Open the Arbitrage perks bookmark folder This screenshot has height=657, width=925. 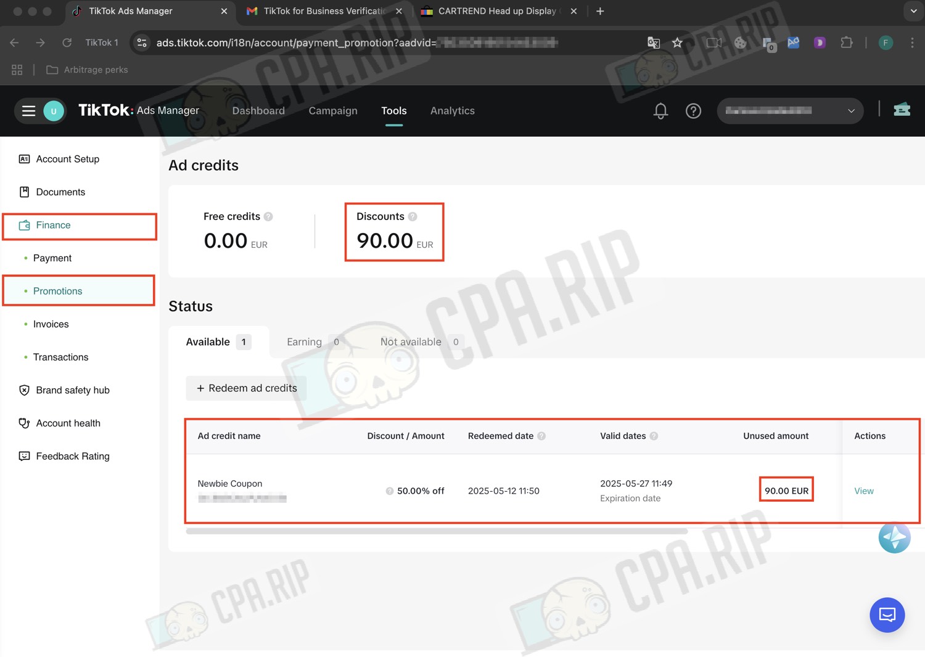87,70
